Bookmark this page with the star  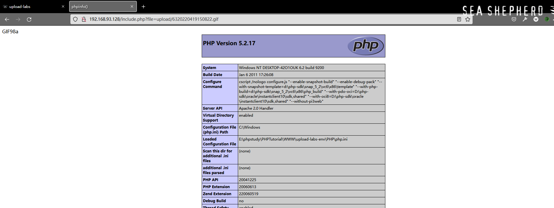[468, 19]
